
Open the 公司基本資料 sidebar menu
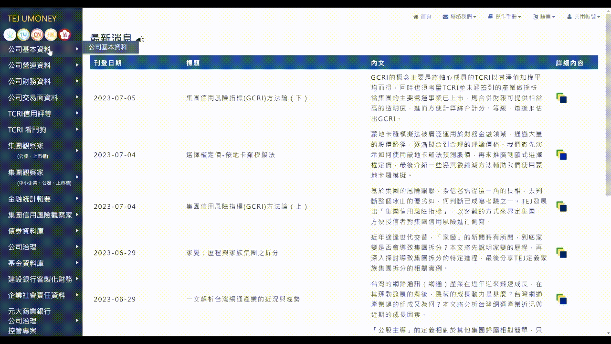point(29,49)
